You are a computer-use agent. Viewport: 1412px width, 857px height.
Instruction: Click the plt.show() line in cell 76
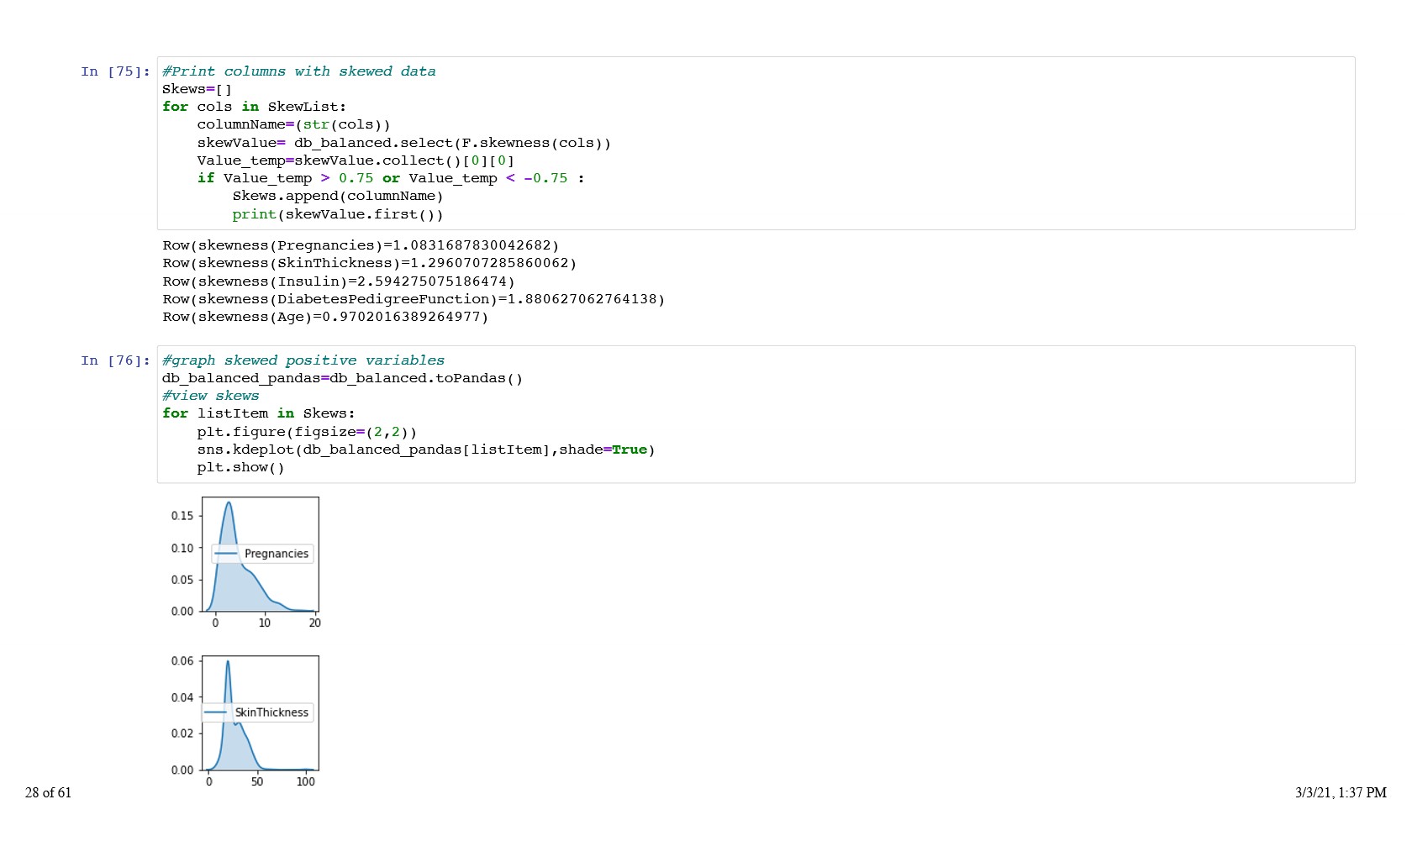tap(240, 467)
